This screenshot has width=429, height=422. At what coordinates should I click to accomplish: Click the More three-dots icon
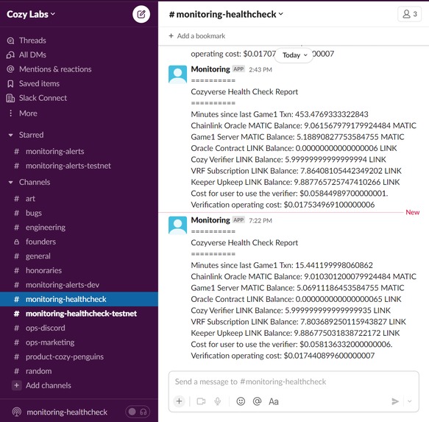click(x=10, y=113)
